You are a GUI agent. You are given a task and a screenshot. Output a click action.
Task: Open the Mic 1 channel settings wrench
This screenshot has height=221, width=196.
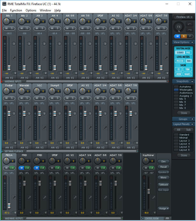pyautogui.click(x=14, y=58)
